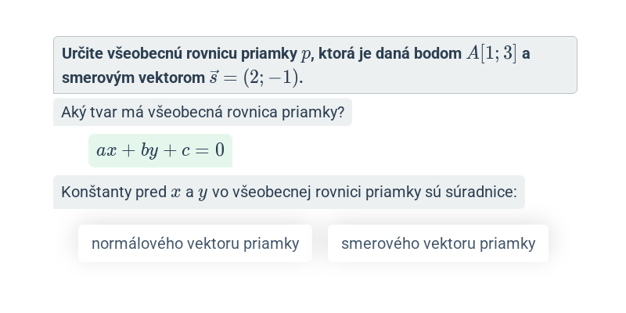Click the words 'smerovým vektorom' in the task statement
Screen dimensions: 626x313
[133, 77]
